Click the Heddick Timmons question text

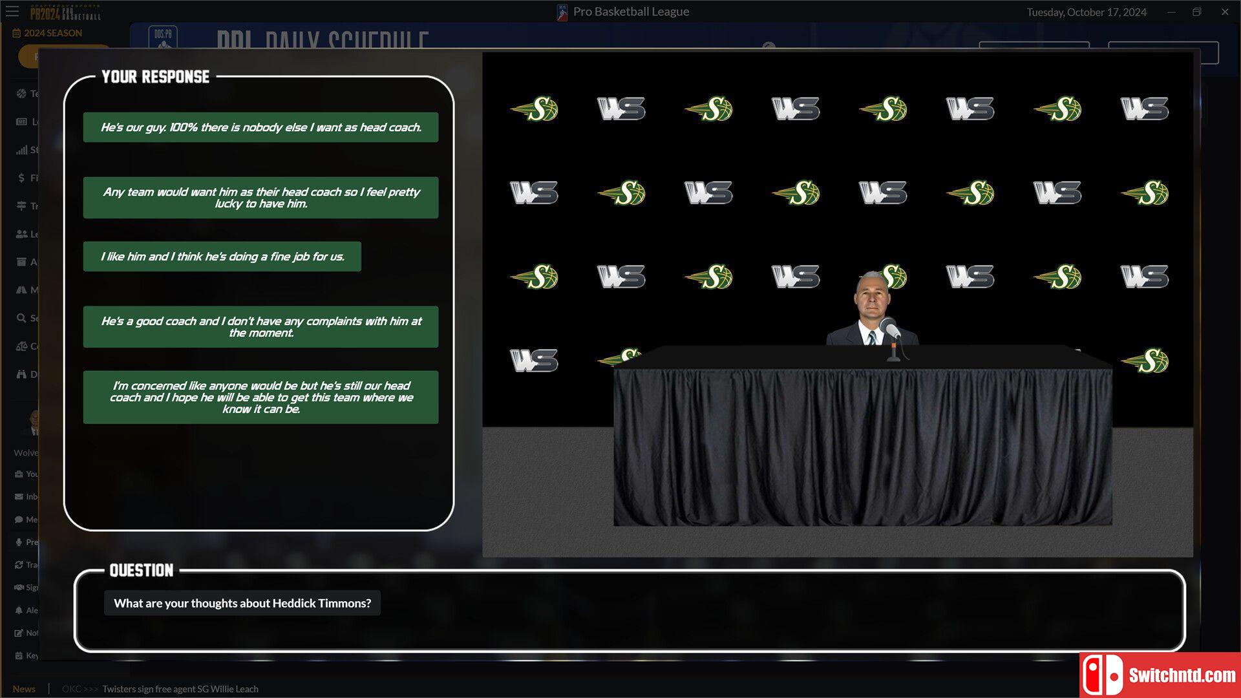(x=242, y=603)
